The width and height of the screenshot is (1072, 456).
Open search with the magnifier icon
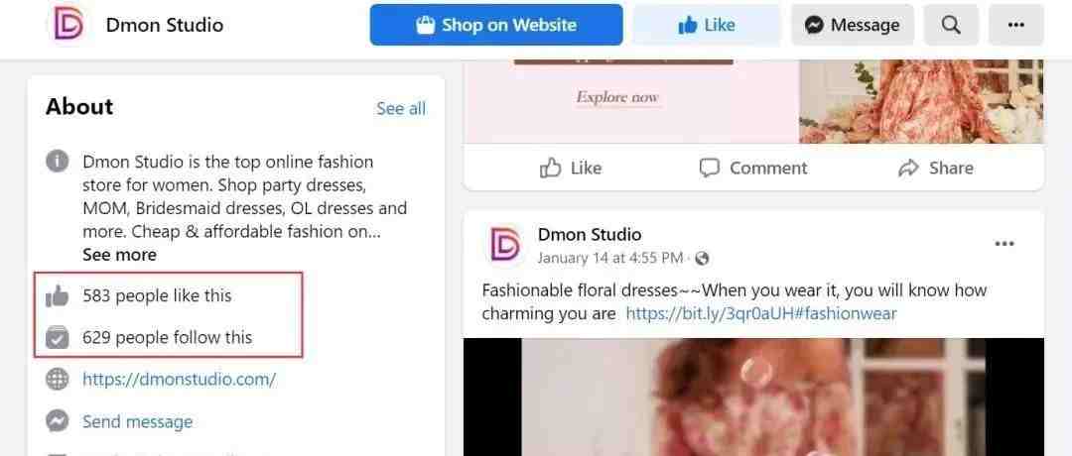[x=951, y=25]
